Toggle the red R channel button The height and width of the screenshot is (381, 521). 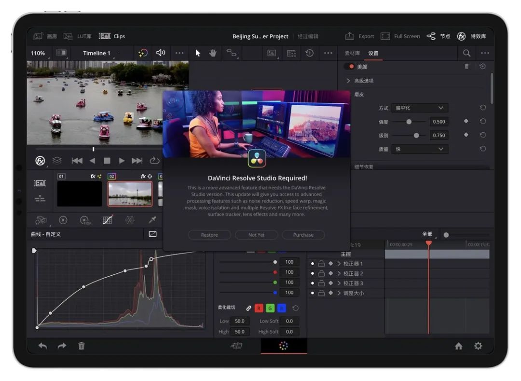coord(259,308)
